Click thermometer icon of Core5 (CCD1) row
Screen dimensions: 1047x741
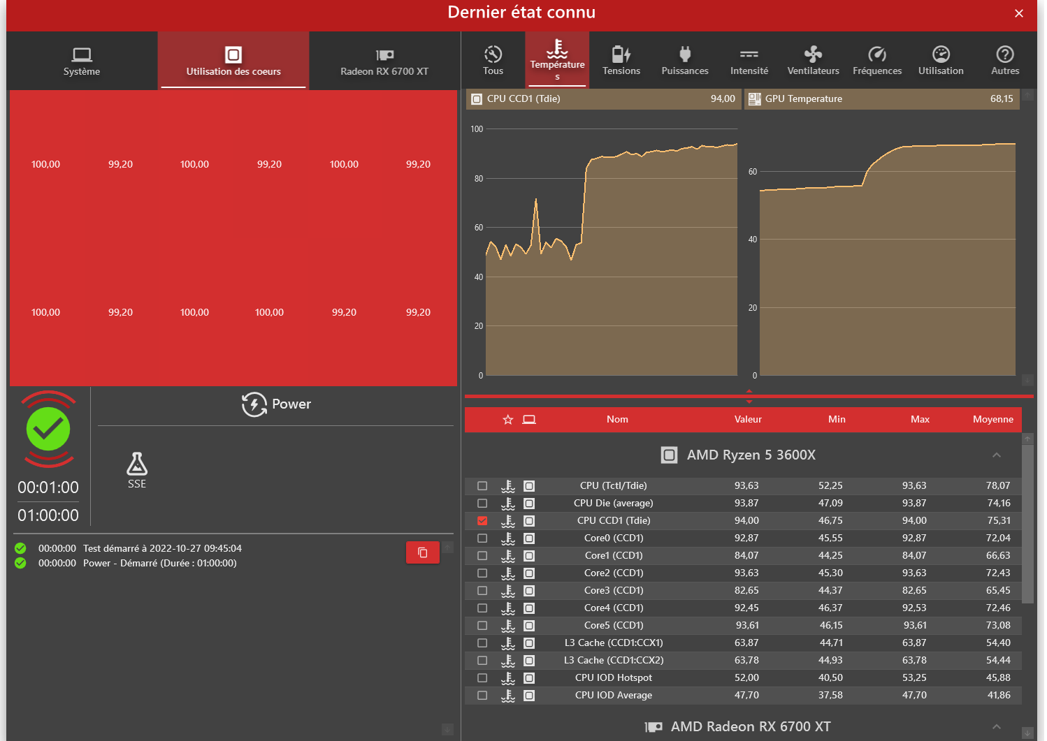point(508,626)
